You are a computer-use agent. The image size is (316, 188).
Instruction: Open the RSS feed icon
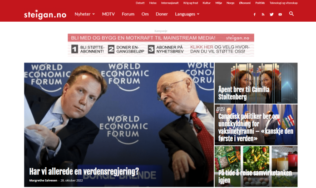(263, 14)
